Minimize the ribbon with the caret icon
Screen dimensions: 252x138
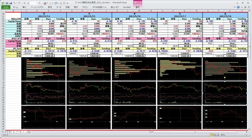tap(235, 7)
